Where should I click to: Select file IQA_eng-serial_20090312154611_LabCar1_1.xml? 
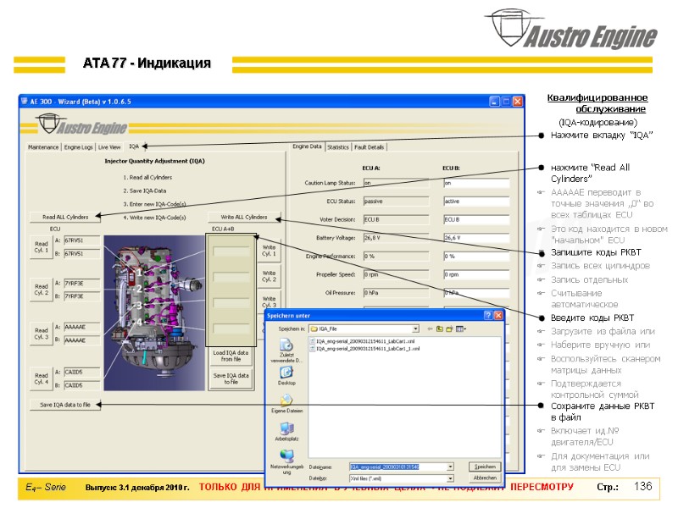pos(365,348)
